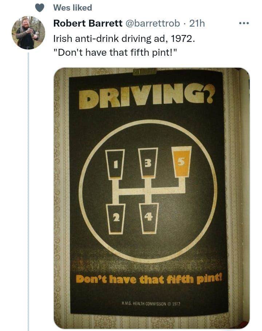Click the "DRIVING?" headline on the poster
262x331 pixels.
(146, 96)
